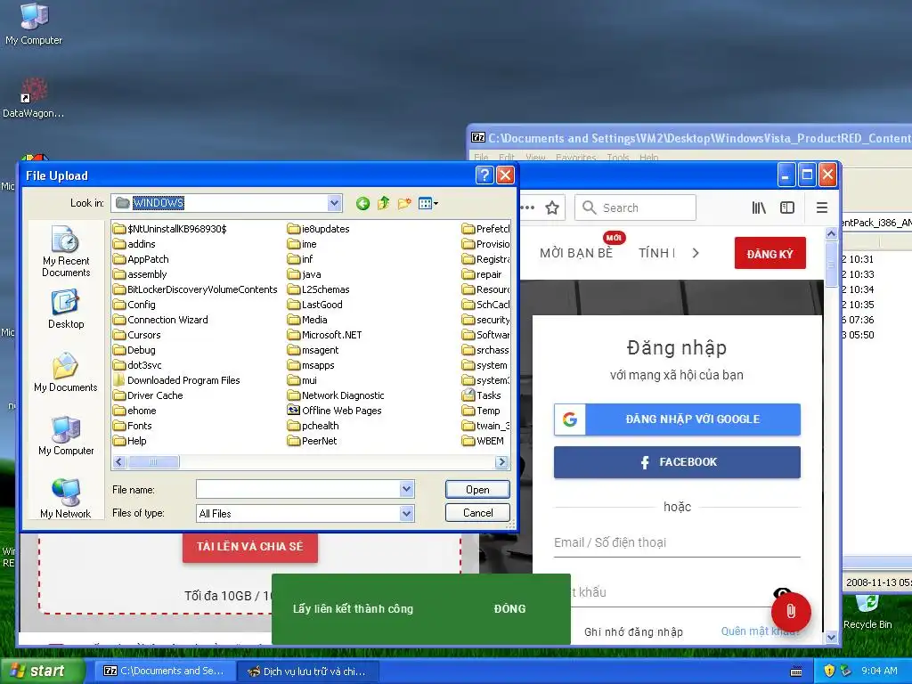Image resolution: width=912 pixels, height=684 pixels.
Task: Select My Documents in the places bar
Action: (x=66, y=373)
